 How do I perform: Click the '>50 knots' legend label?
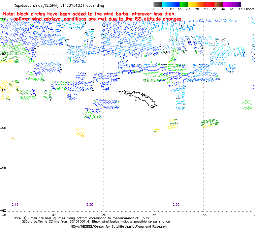(246, 9)
